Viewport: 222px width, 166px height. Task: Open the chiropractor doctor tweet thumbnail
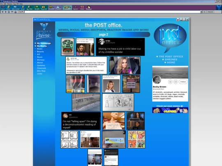click(86, 65)
